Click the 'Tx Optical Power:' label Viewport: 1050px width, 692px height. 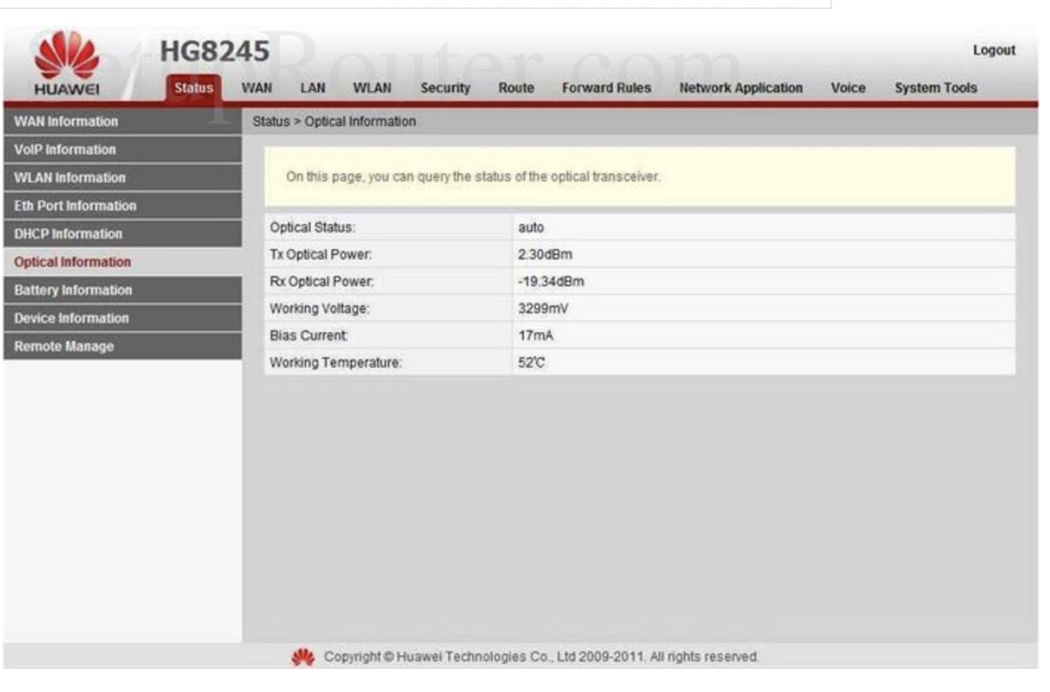(322, 255)
